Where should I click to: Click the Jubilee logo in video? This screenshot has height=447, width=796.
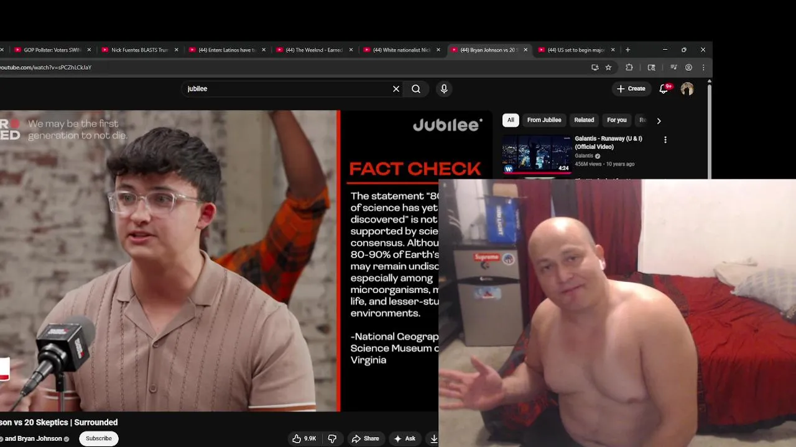click(447, 125)
